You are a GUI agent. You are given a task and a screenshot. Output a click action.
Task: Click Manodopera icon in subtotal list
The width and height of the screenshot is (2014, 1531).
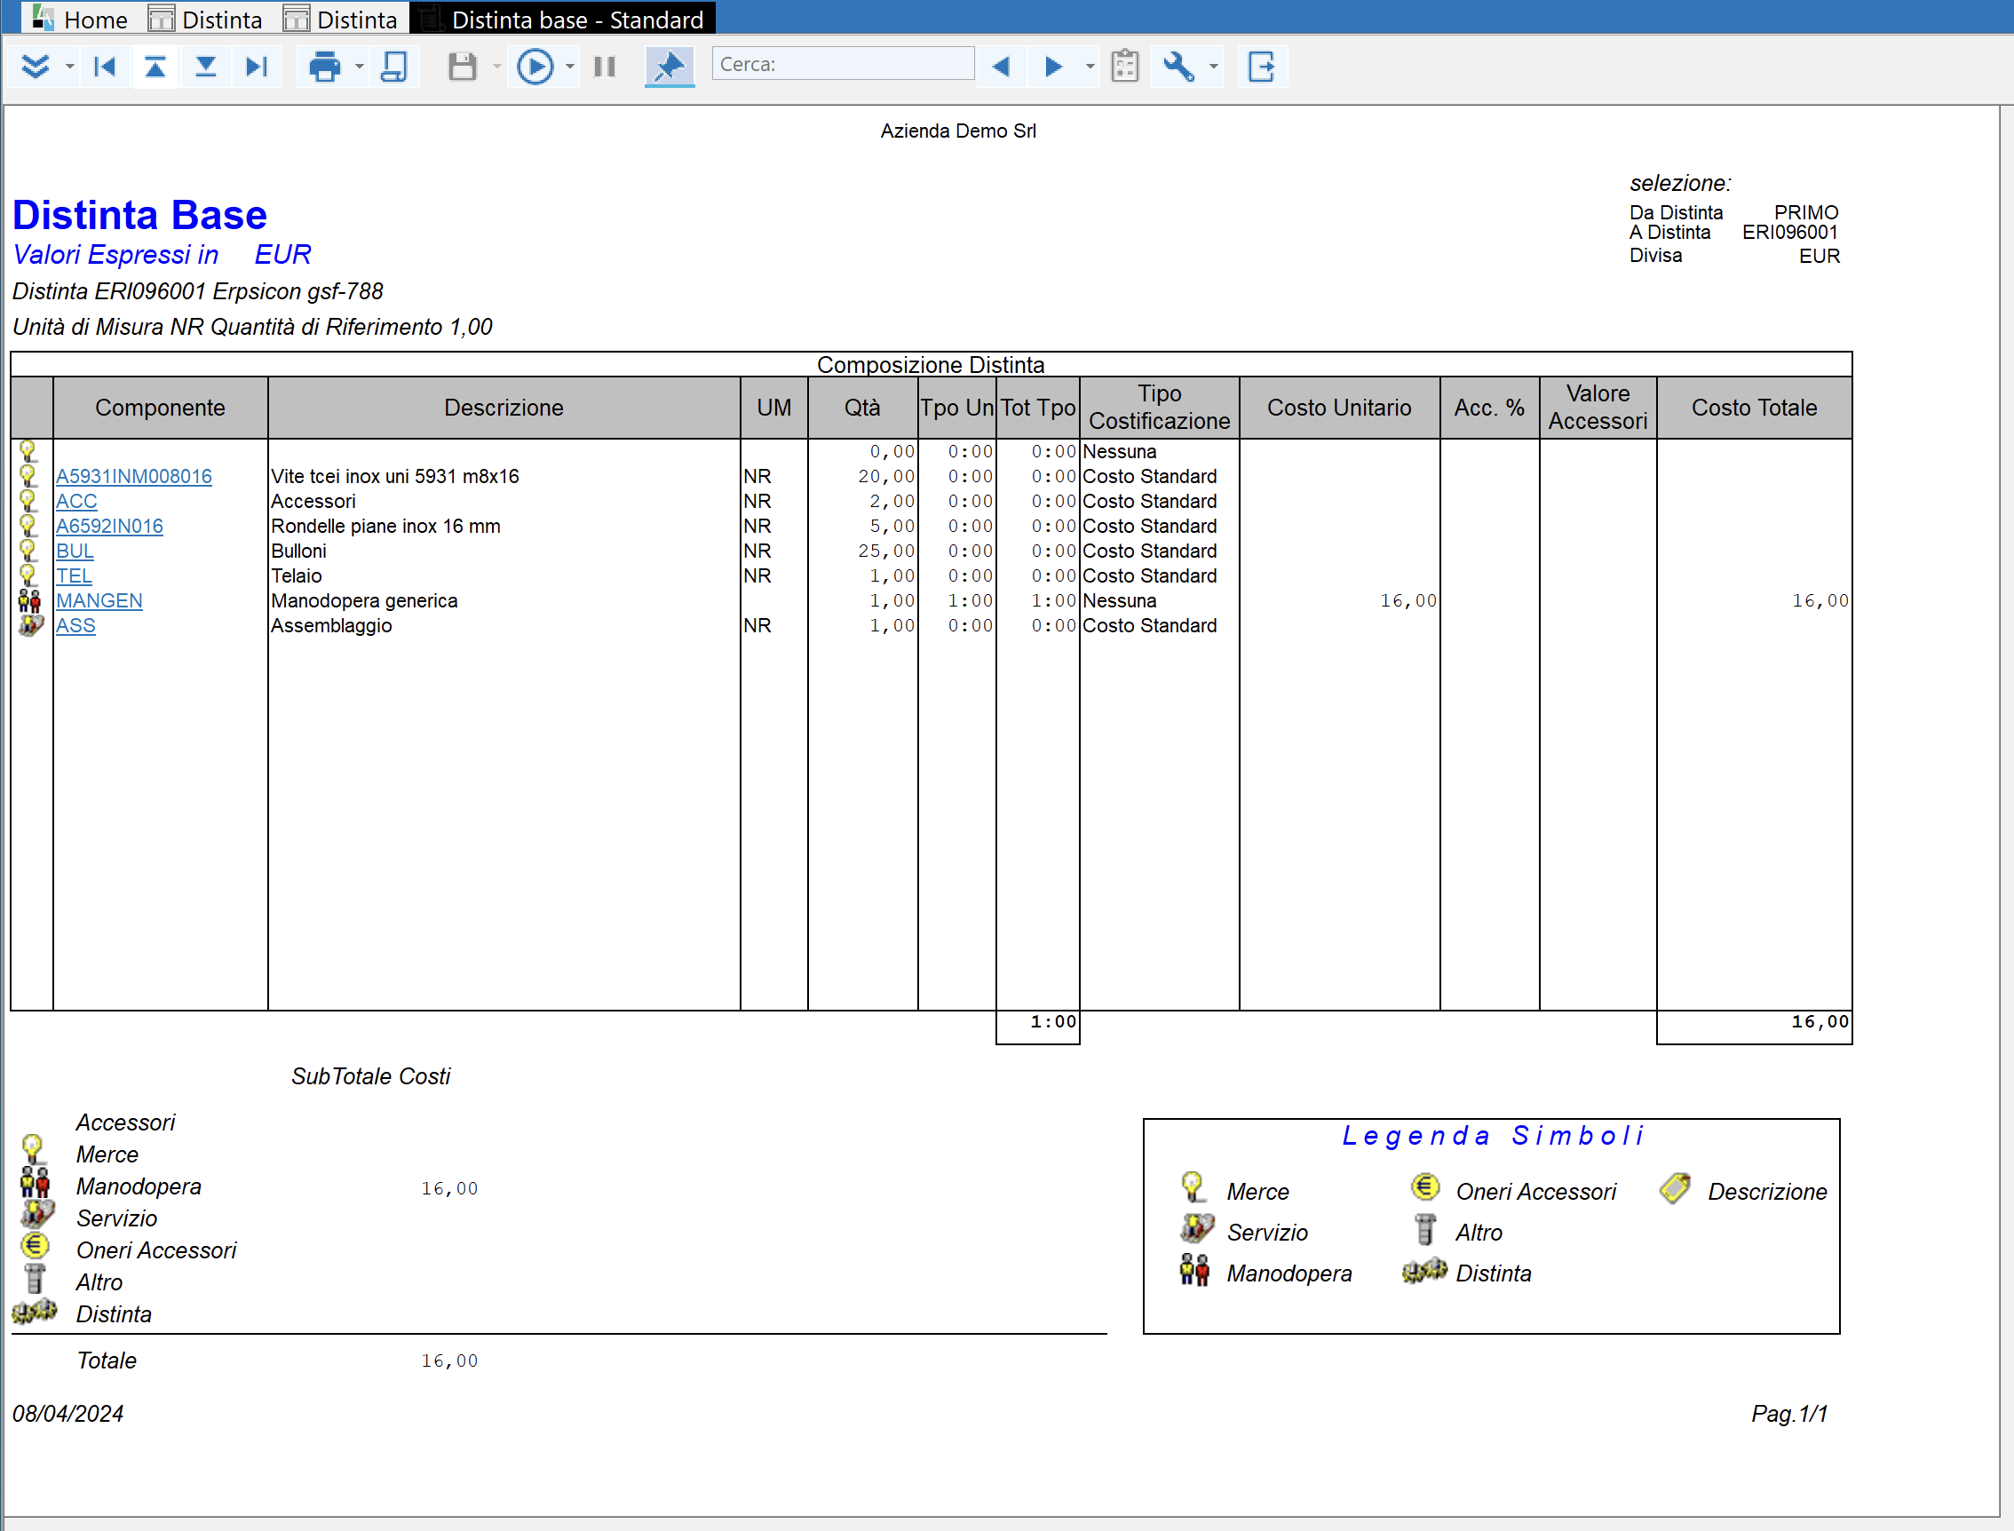point(35,1183)
